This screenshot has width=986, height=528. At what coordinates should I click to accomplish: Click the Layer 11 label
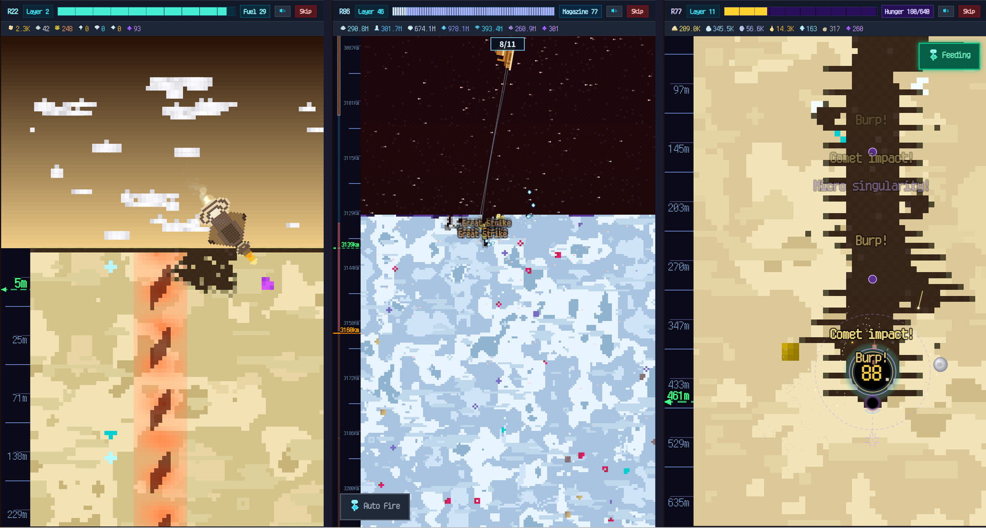(x=702, y=11)
